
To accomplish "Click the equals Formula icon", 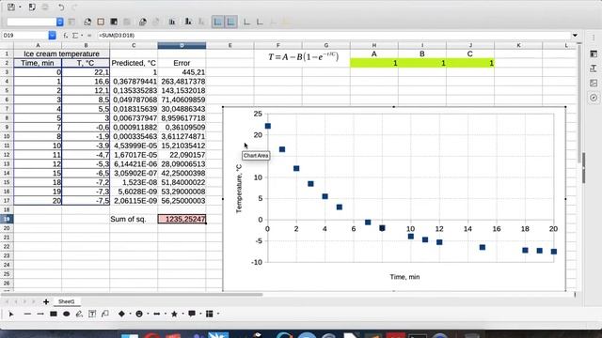I will [89, 36].
